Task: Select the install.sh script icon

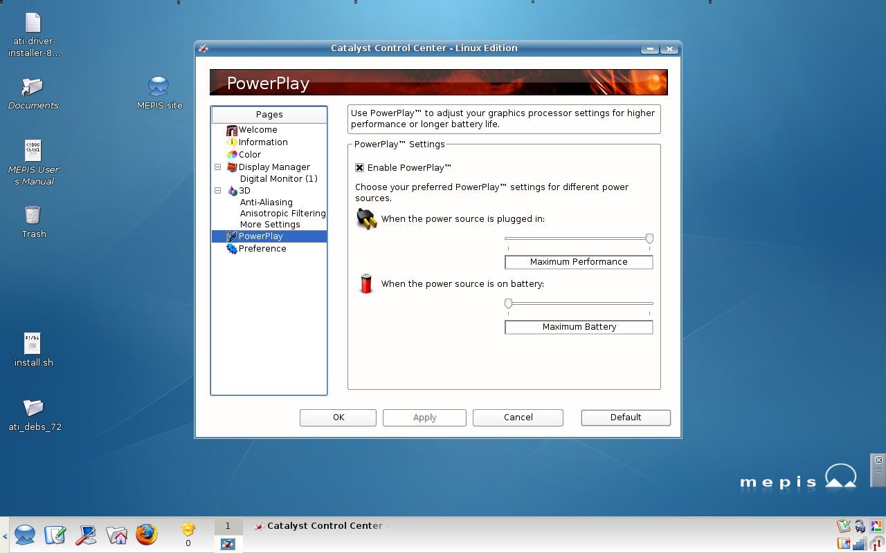Action: click(33, 350)
